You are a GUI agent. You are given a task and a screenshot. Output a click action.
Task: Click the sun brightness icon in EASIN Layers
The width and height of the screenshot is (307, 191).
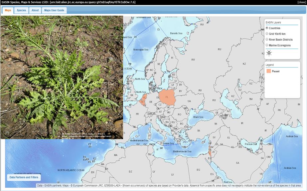269,53
